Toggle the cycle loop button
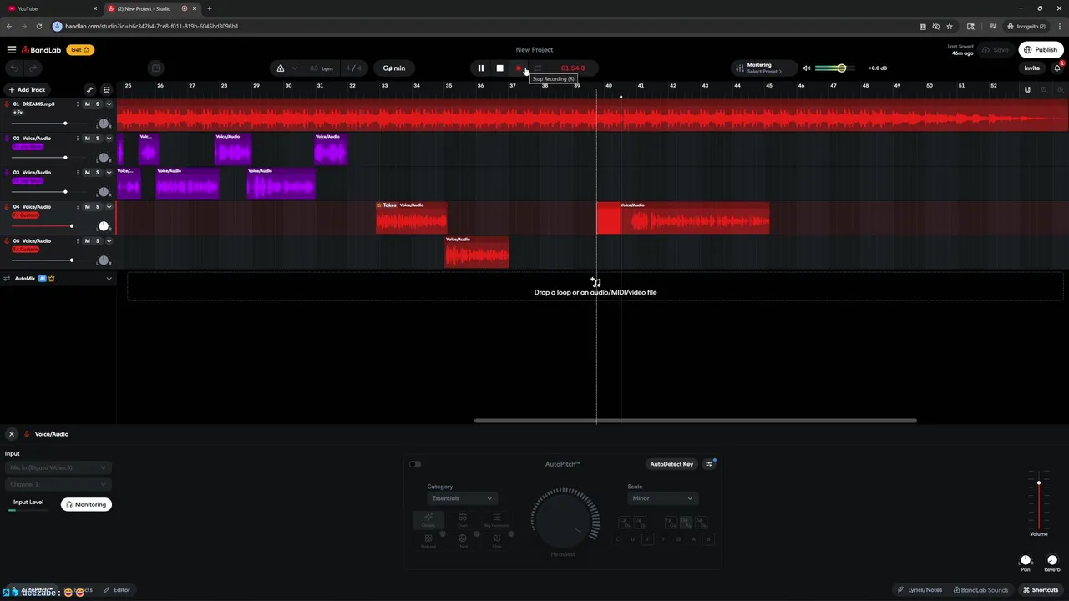This screenshot has height=601, width=1069. (x=538, y=68)
